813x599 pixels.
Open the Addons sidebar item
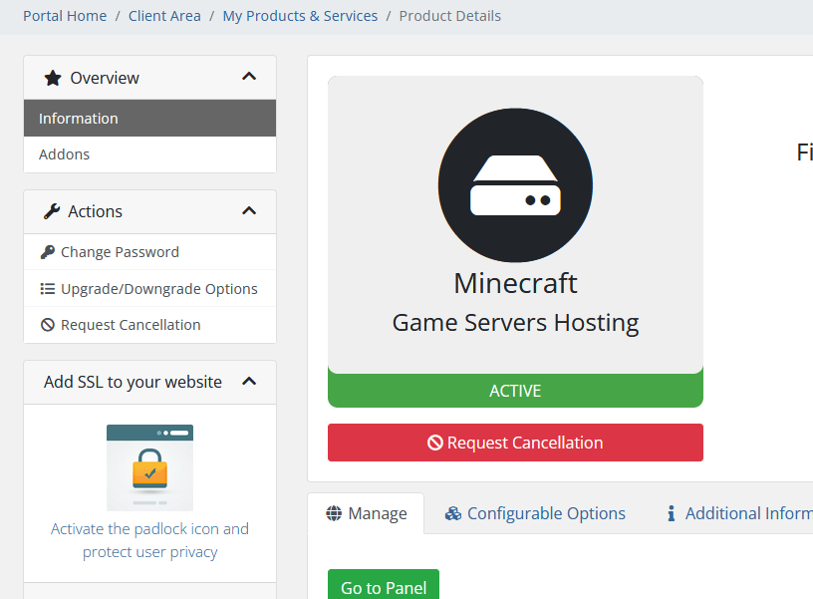click(x=149, y=154)
